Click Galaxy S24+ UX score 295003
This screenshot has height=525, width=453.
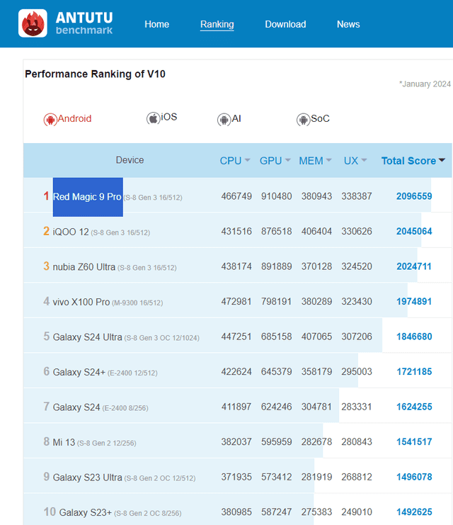pos(357,372)
